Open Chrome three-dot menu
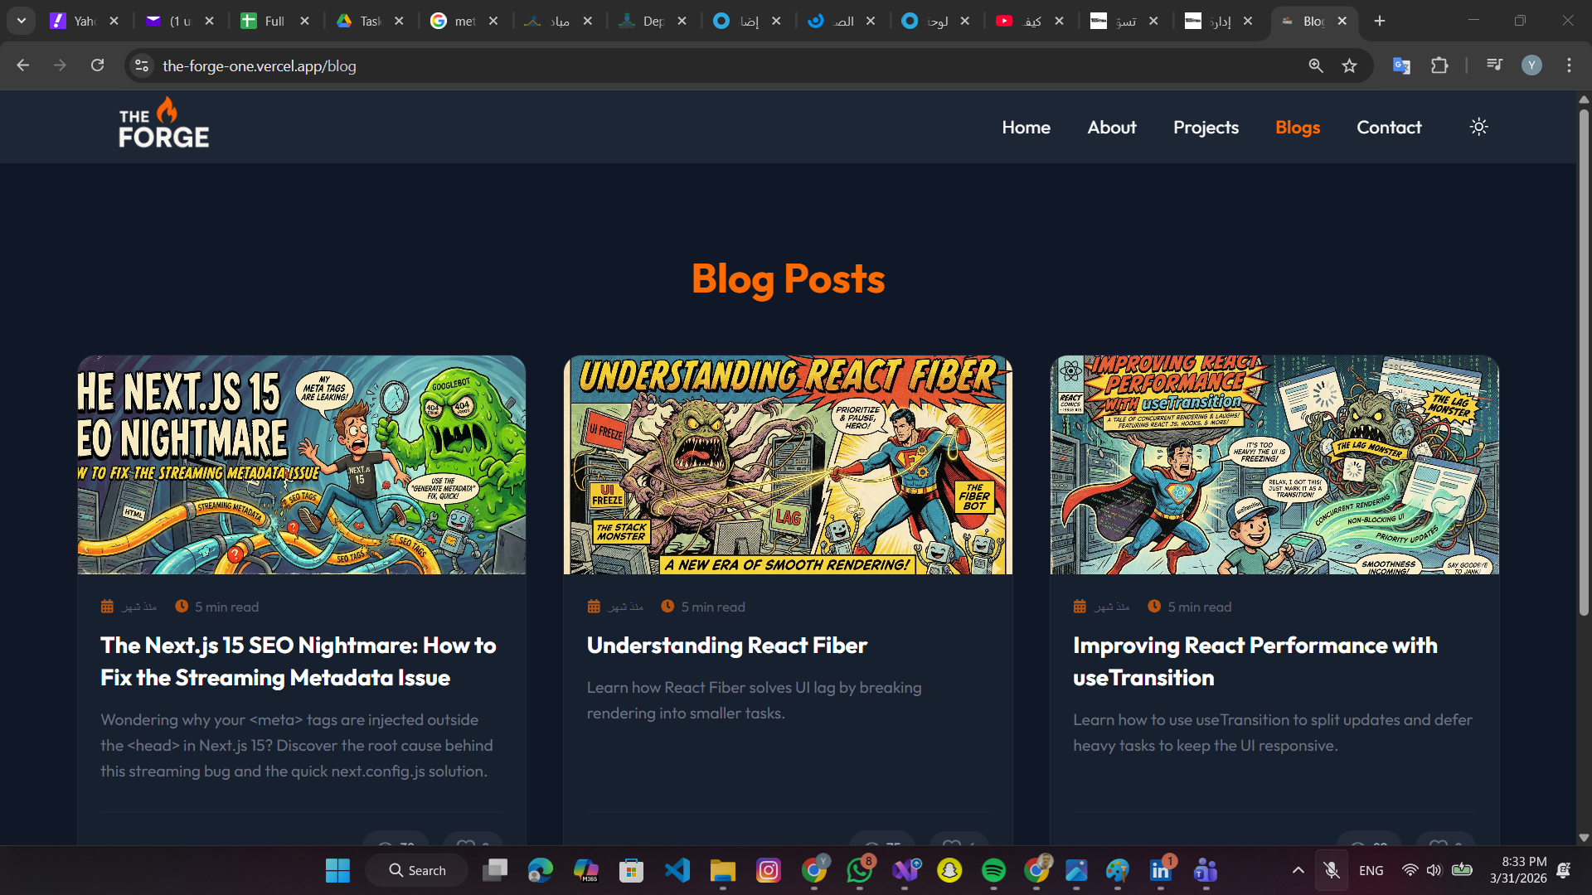 [x=1568, y=65]
